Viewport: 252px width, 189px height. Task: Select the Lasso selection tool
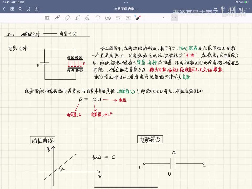(x=98, y=18)
